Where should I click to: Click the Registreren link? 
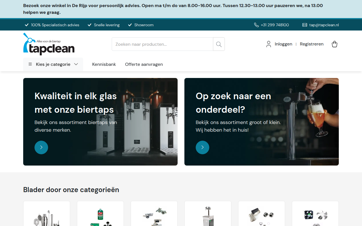[312, 44]
